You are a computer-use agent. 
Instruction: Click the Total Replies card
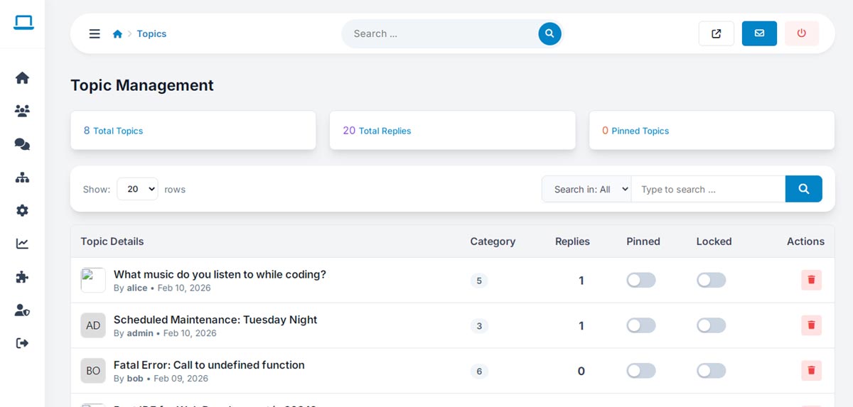coord(452,130)
